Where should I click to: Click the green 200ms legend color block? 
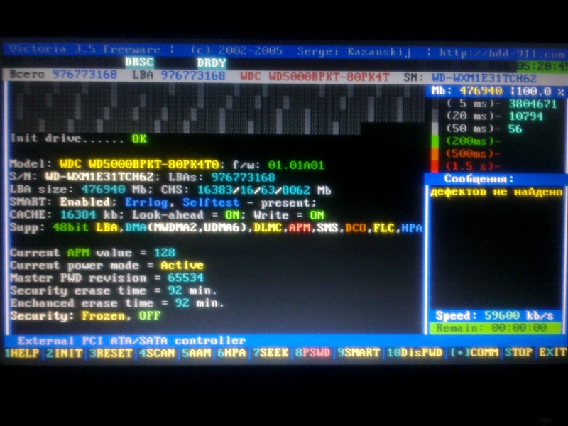coord(435,141)
